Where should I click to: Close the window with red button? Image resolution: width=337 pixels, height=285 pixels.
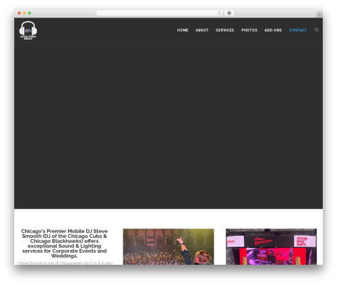pyautogui.click(x=20, y=13)
